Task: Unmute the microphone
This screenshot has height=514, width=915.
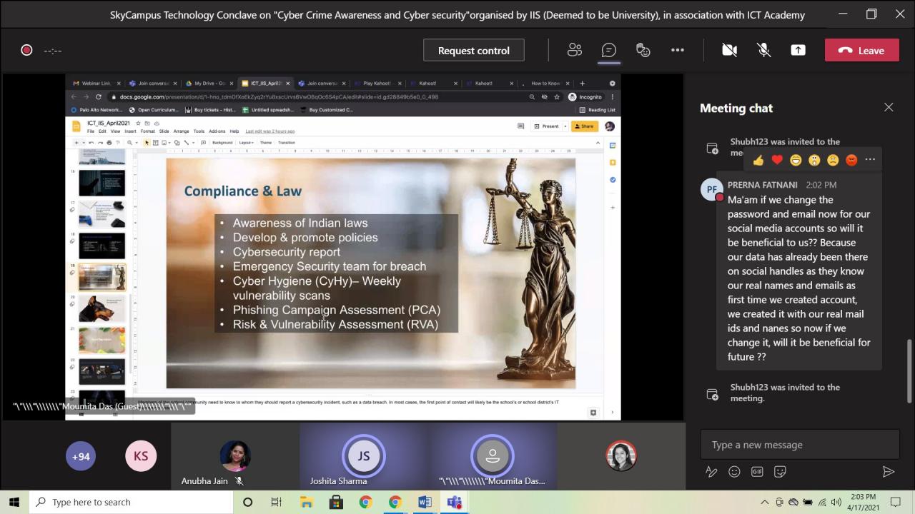Action: (763, 50)
